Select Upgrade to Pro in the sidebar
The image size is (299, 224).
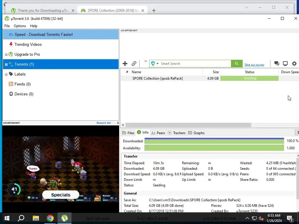click(61, 54)
